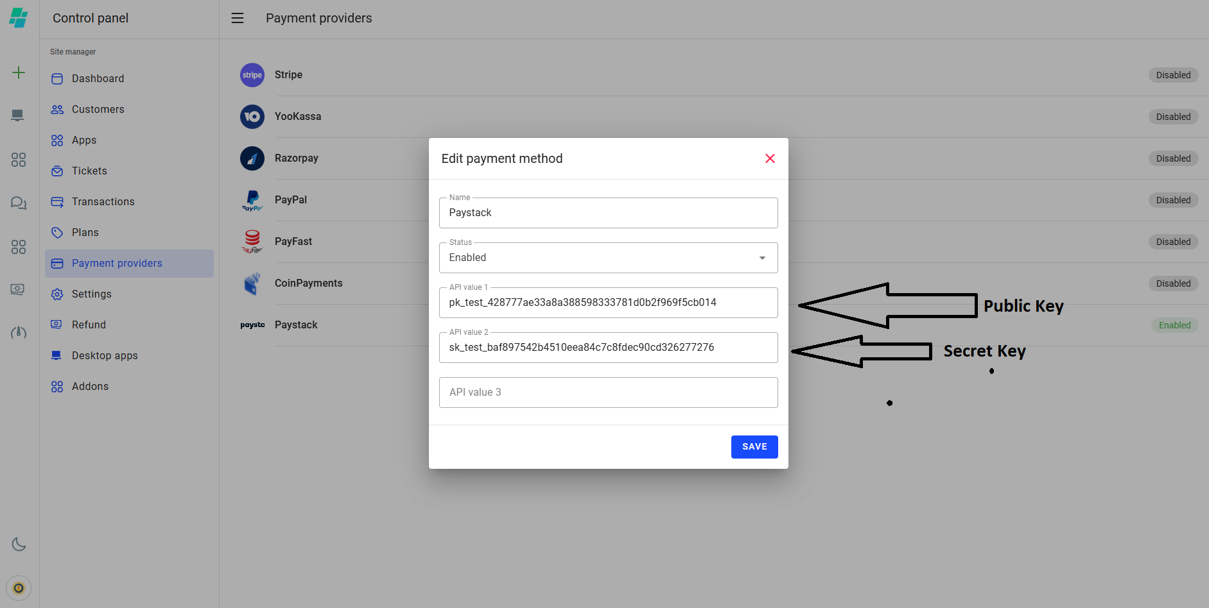Open the Settings sidebar item
Viewport: 1209px width, 608px height.
[x=91, y=294]
